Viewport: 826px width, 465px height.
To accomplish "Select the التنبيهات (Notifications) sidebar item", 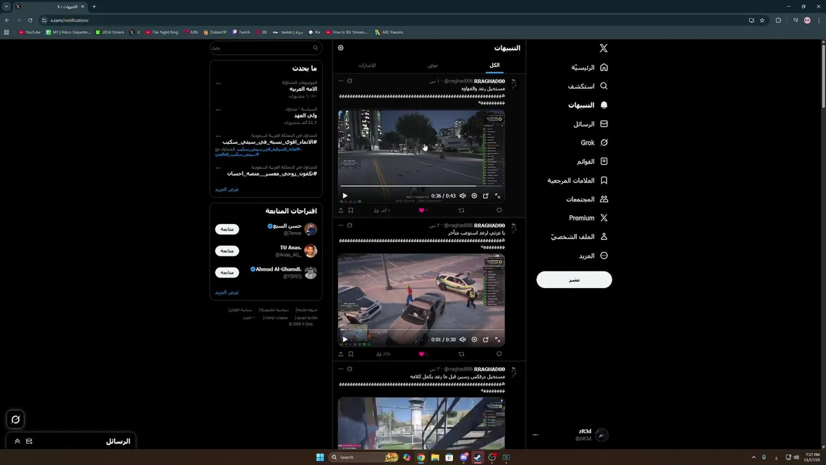I will (588, 105).
